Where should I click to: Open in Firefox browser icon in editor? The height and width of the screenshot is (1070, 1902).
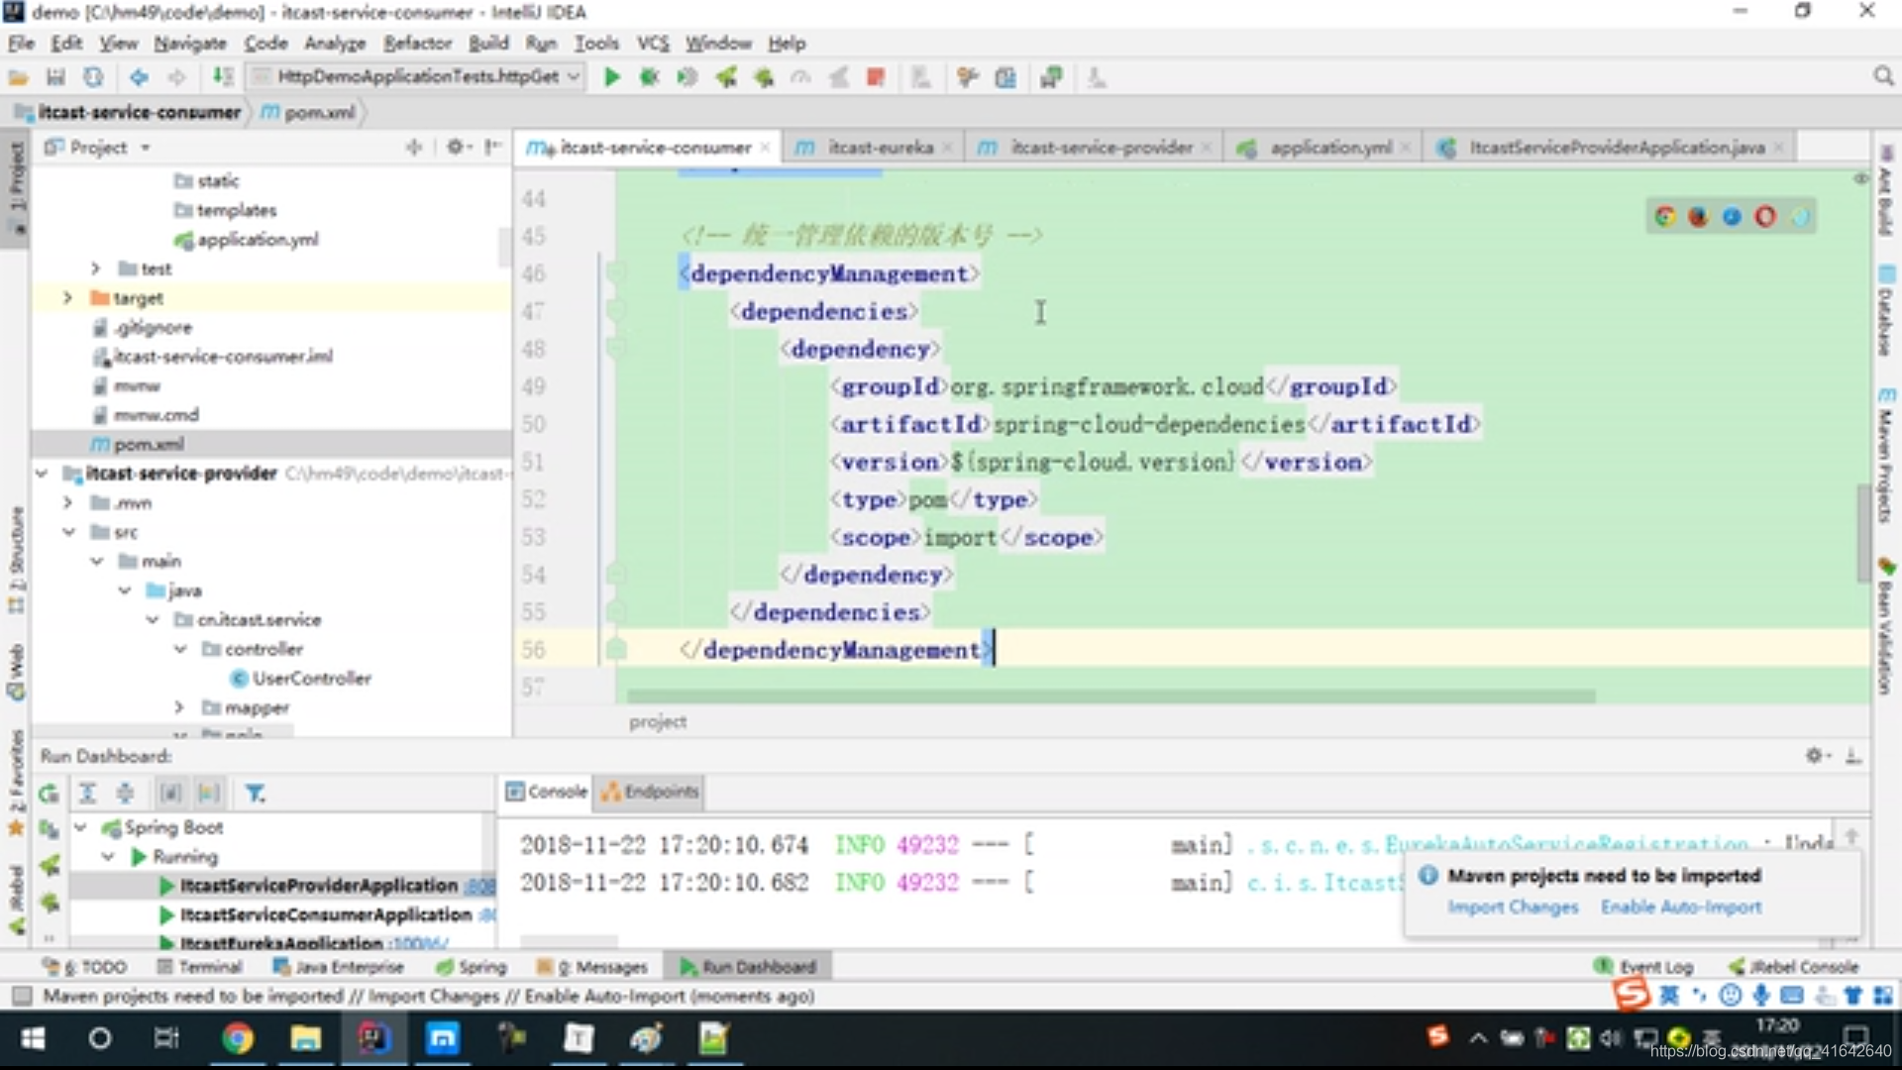(x=1698, y=216)
